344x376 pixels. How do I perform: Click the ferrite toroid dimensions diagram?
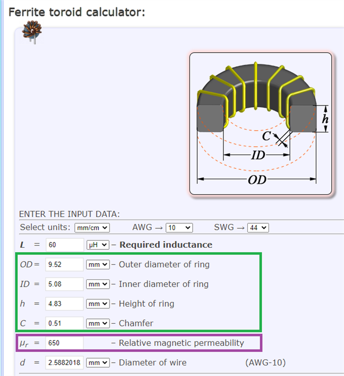261,124
